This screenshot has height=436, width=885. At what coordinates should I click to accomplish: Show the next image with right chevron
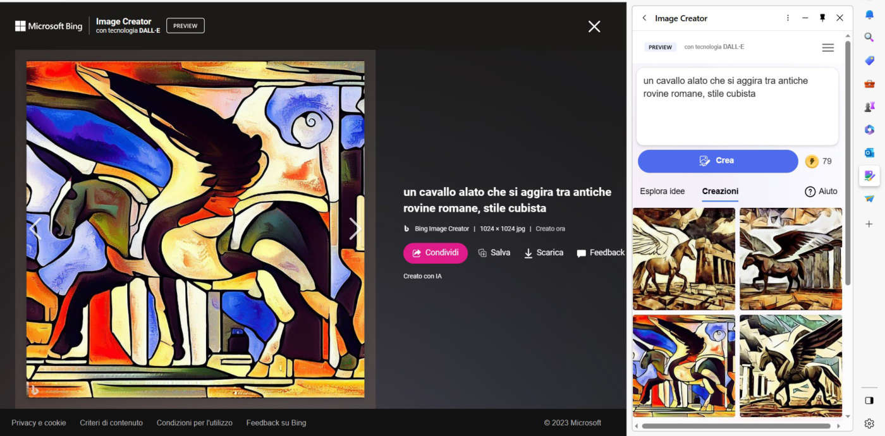[x=355, y=229]
